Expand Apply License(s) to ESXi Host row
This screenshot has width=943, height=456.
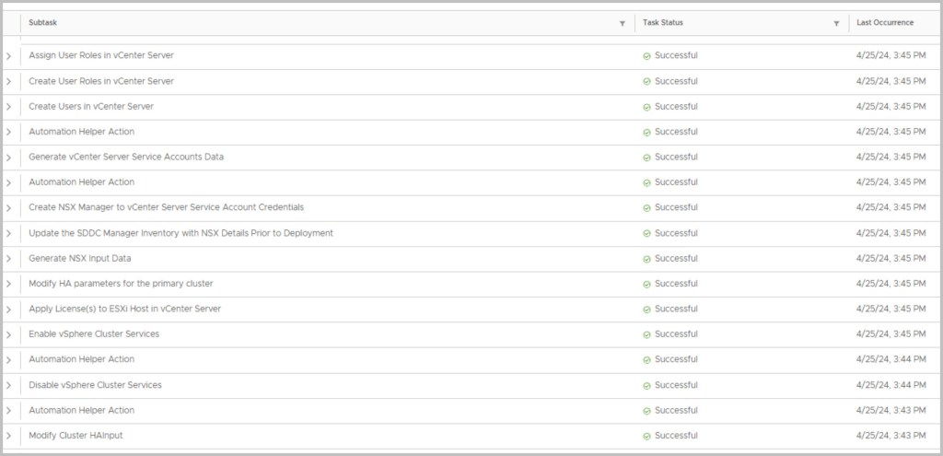pyautogui.click(x=9, y=309)
